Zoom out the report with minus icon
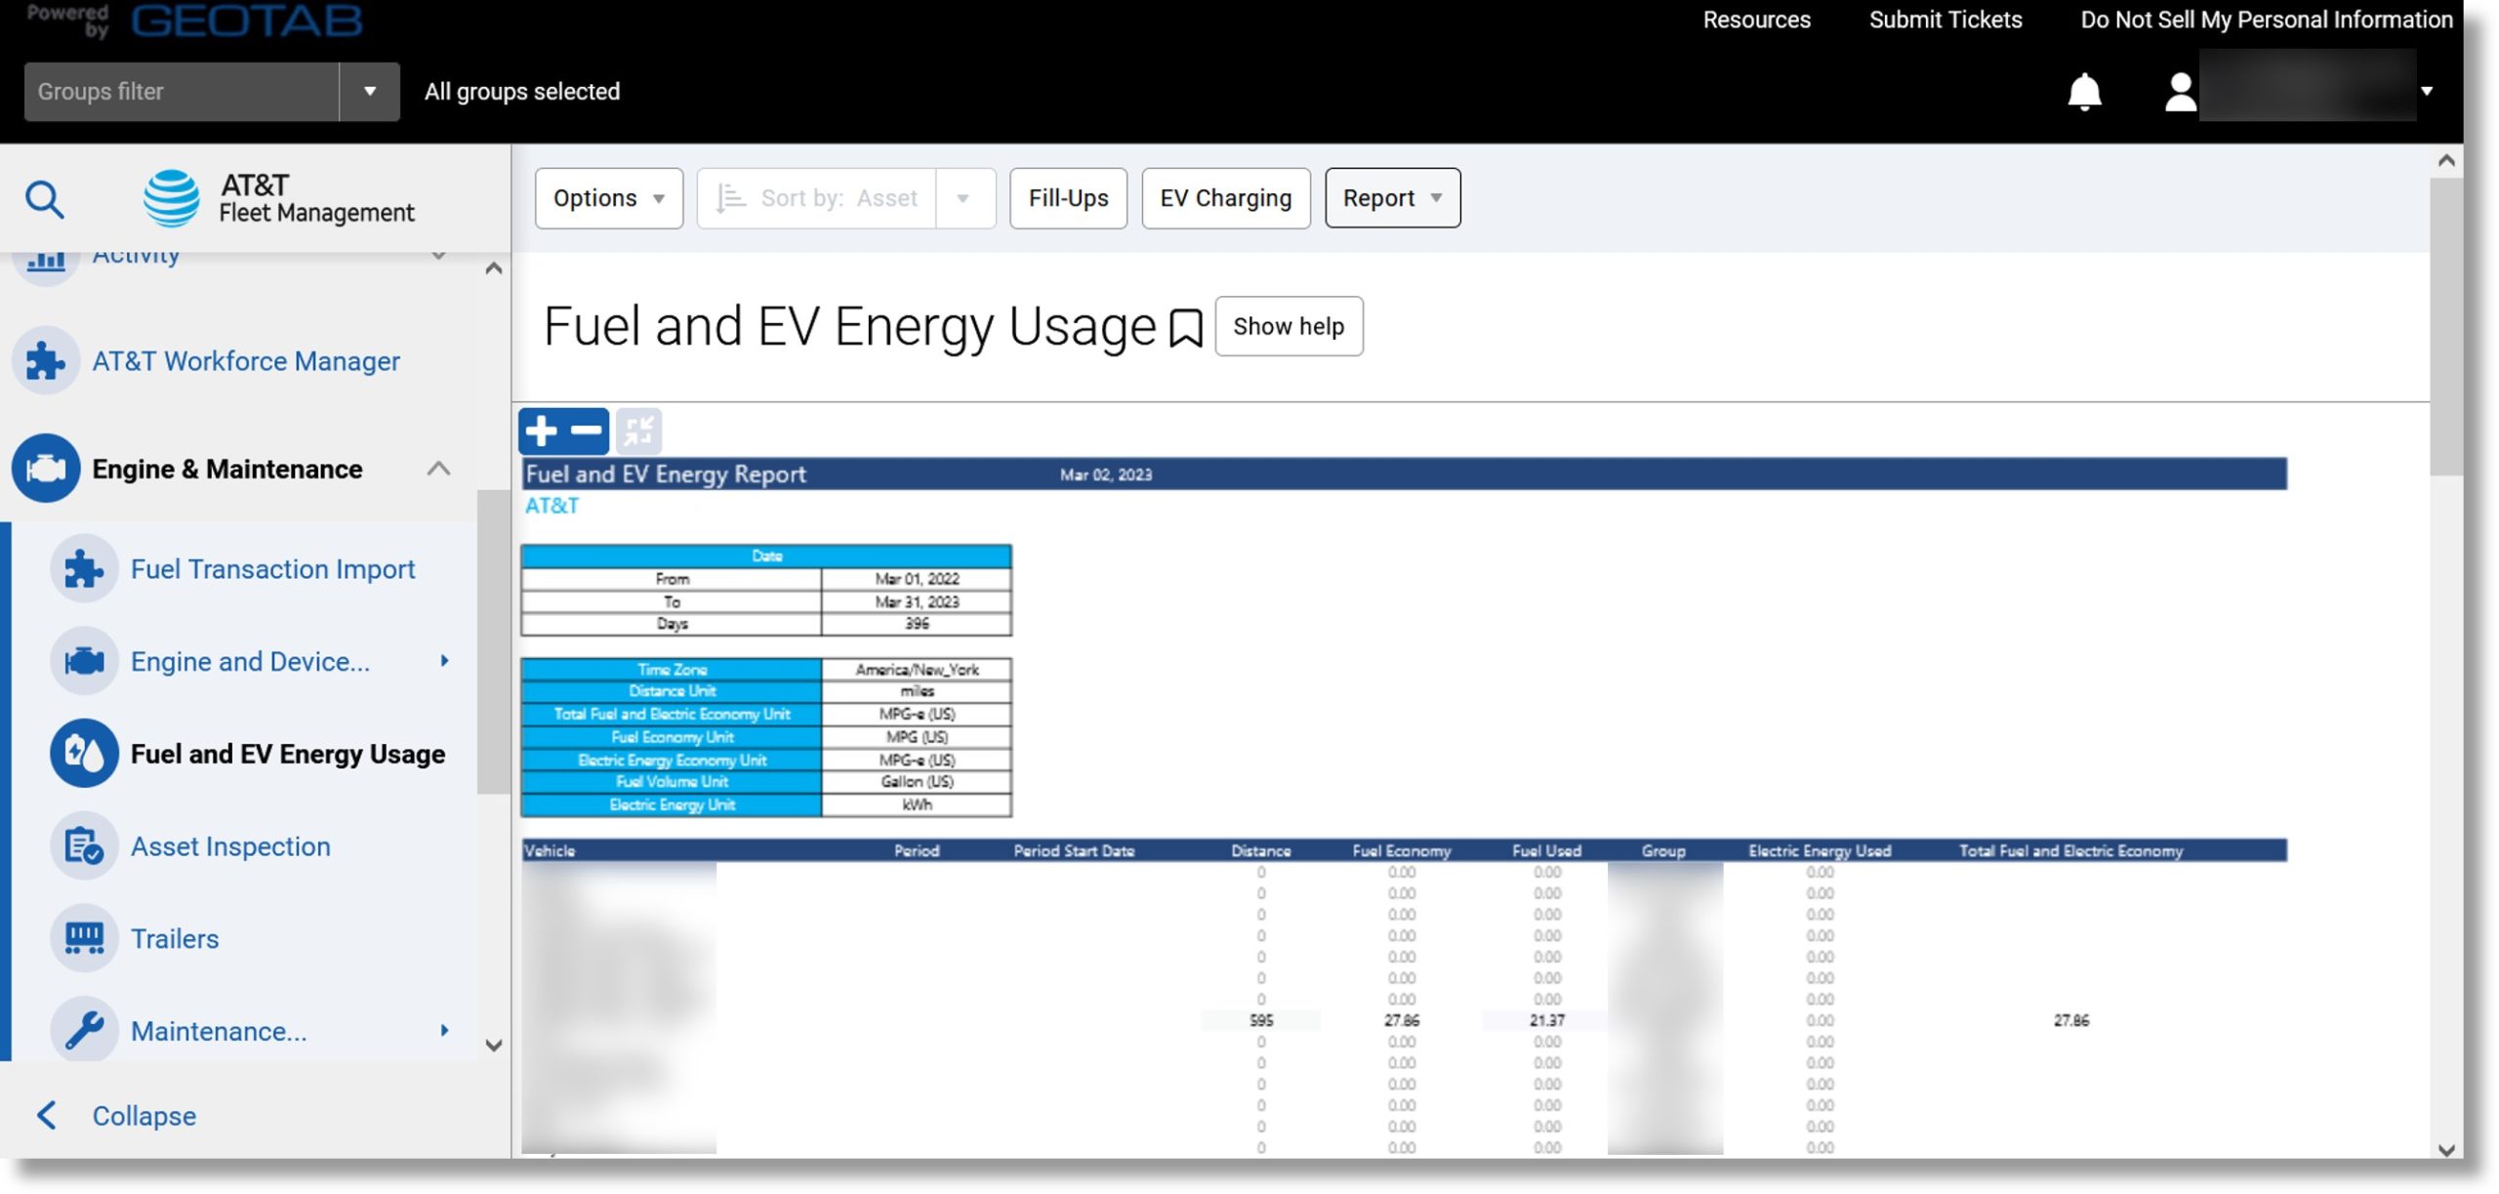2499x1194 pixels. tap(586, 431)
